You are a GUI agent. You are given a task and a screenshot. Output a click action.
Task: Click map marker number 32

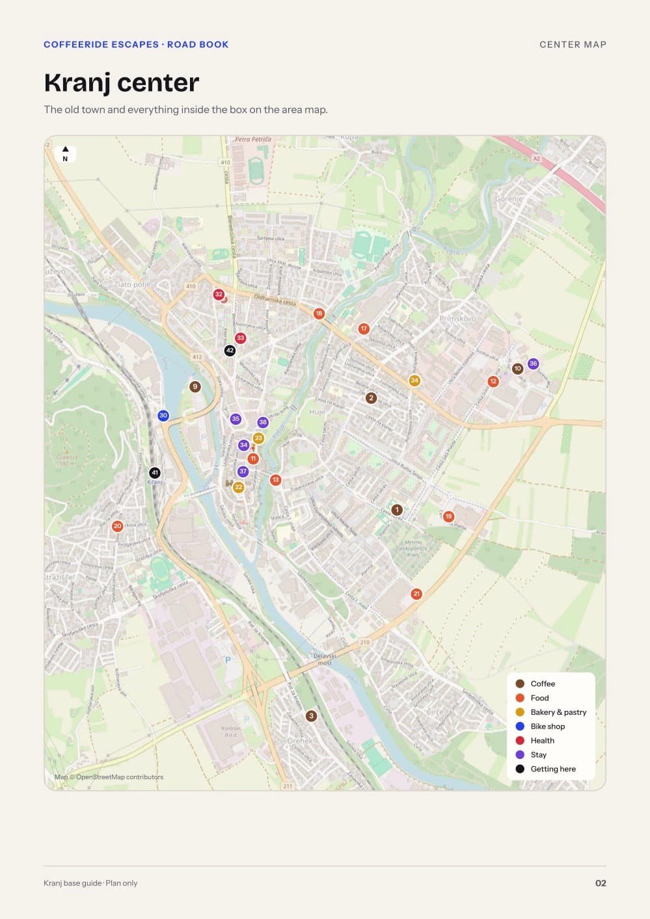pyautogui.click(x=219, y=295)
